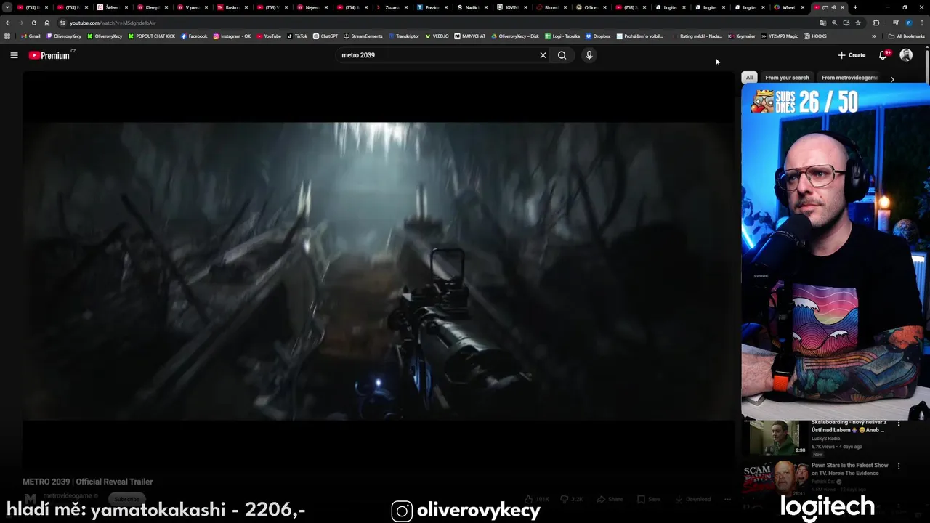Viewport: 930px width, 523px height.
Task: Open the Dropbox bookmark
Action: tap(598, 36)
